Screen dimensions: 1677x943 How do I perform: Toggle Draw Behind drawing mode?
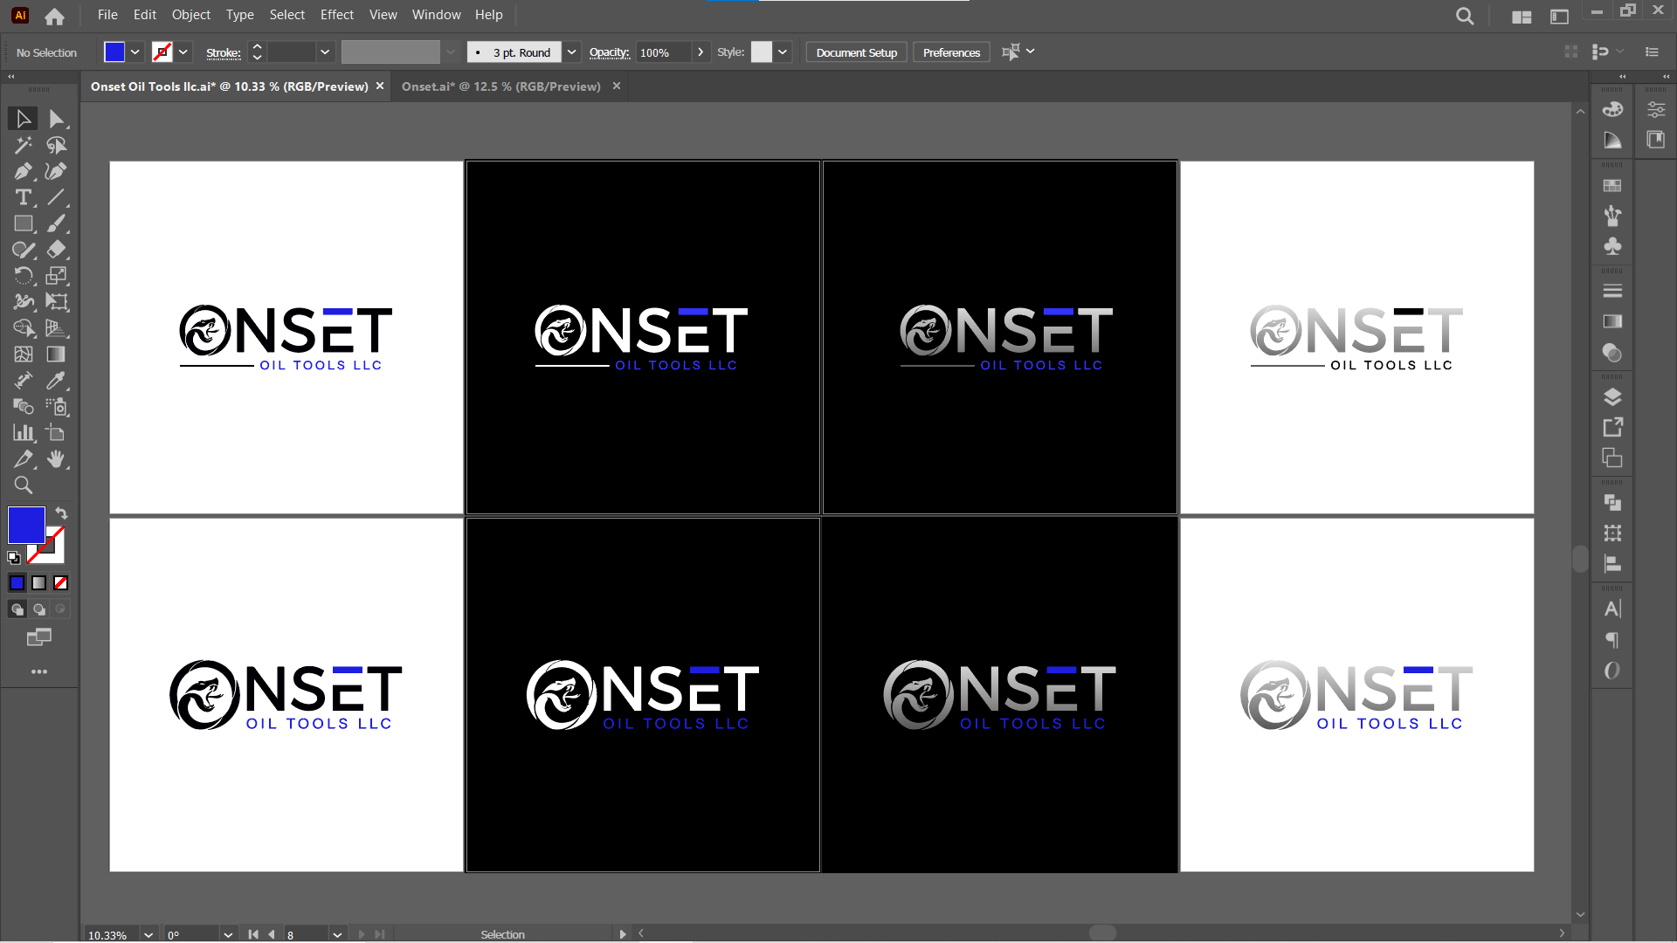[x=39, y=609]
